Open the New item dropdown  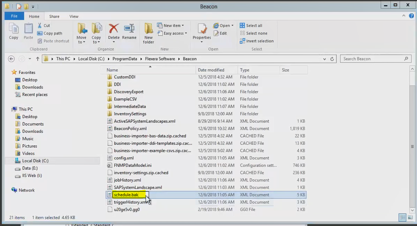[x=170, y=25]
